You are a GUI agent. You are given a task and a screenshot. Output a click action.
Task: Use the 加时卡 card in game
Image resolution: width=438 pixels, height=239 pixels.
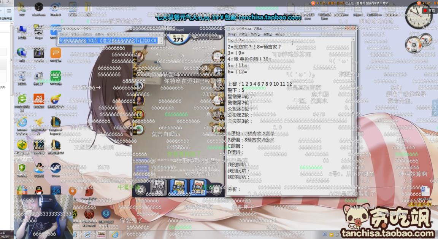pyautogui.click(x=159, y=187)
